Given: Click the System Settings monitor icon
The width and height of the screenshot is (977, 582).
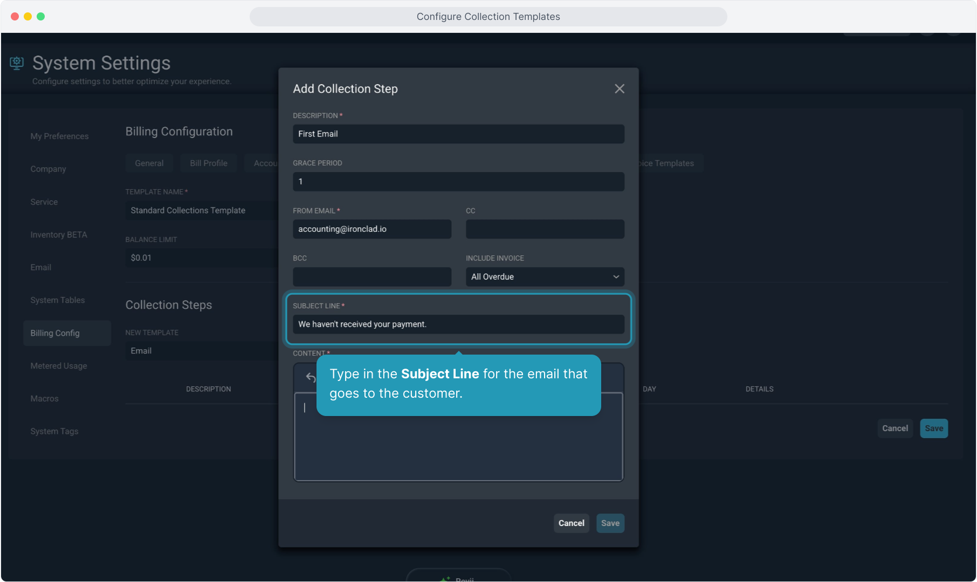Looking at the screenshot, I should pos(17,63).
